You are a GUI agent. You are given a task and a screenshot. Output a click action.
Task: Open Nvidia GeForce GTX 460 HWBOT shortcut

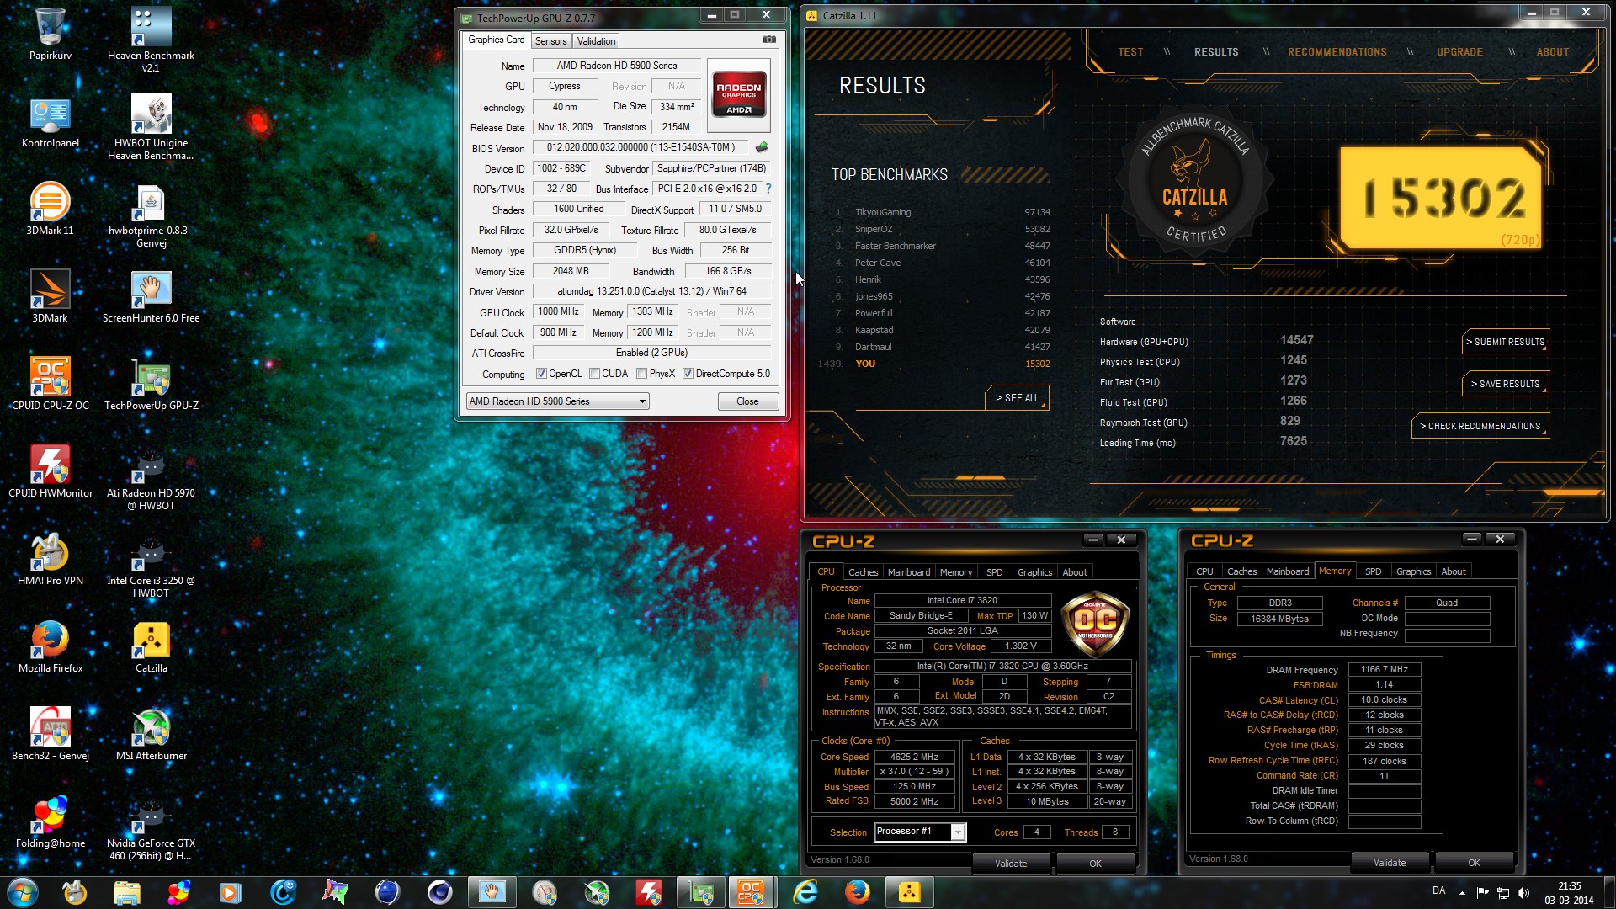click(x=151, y=828)
